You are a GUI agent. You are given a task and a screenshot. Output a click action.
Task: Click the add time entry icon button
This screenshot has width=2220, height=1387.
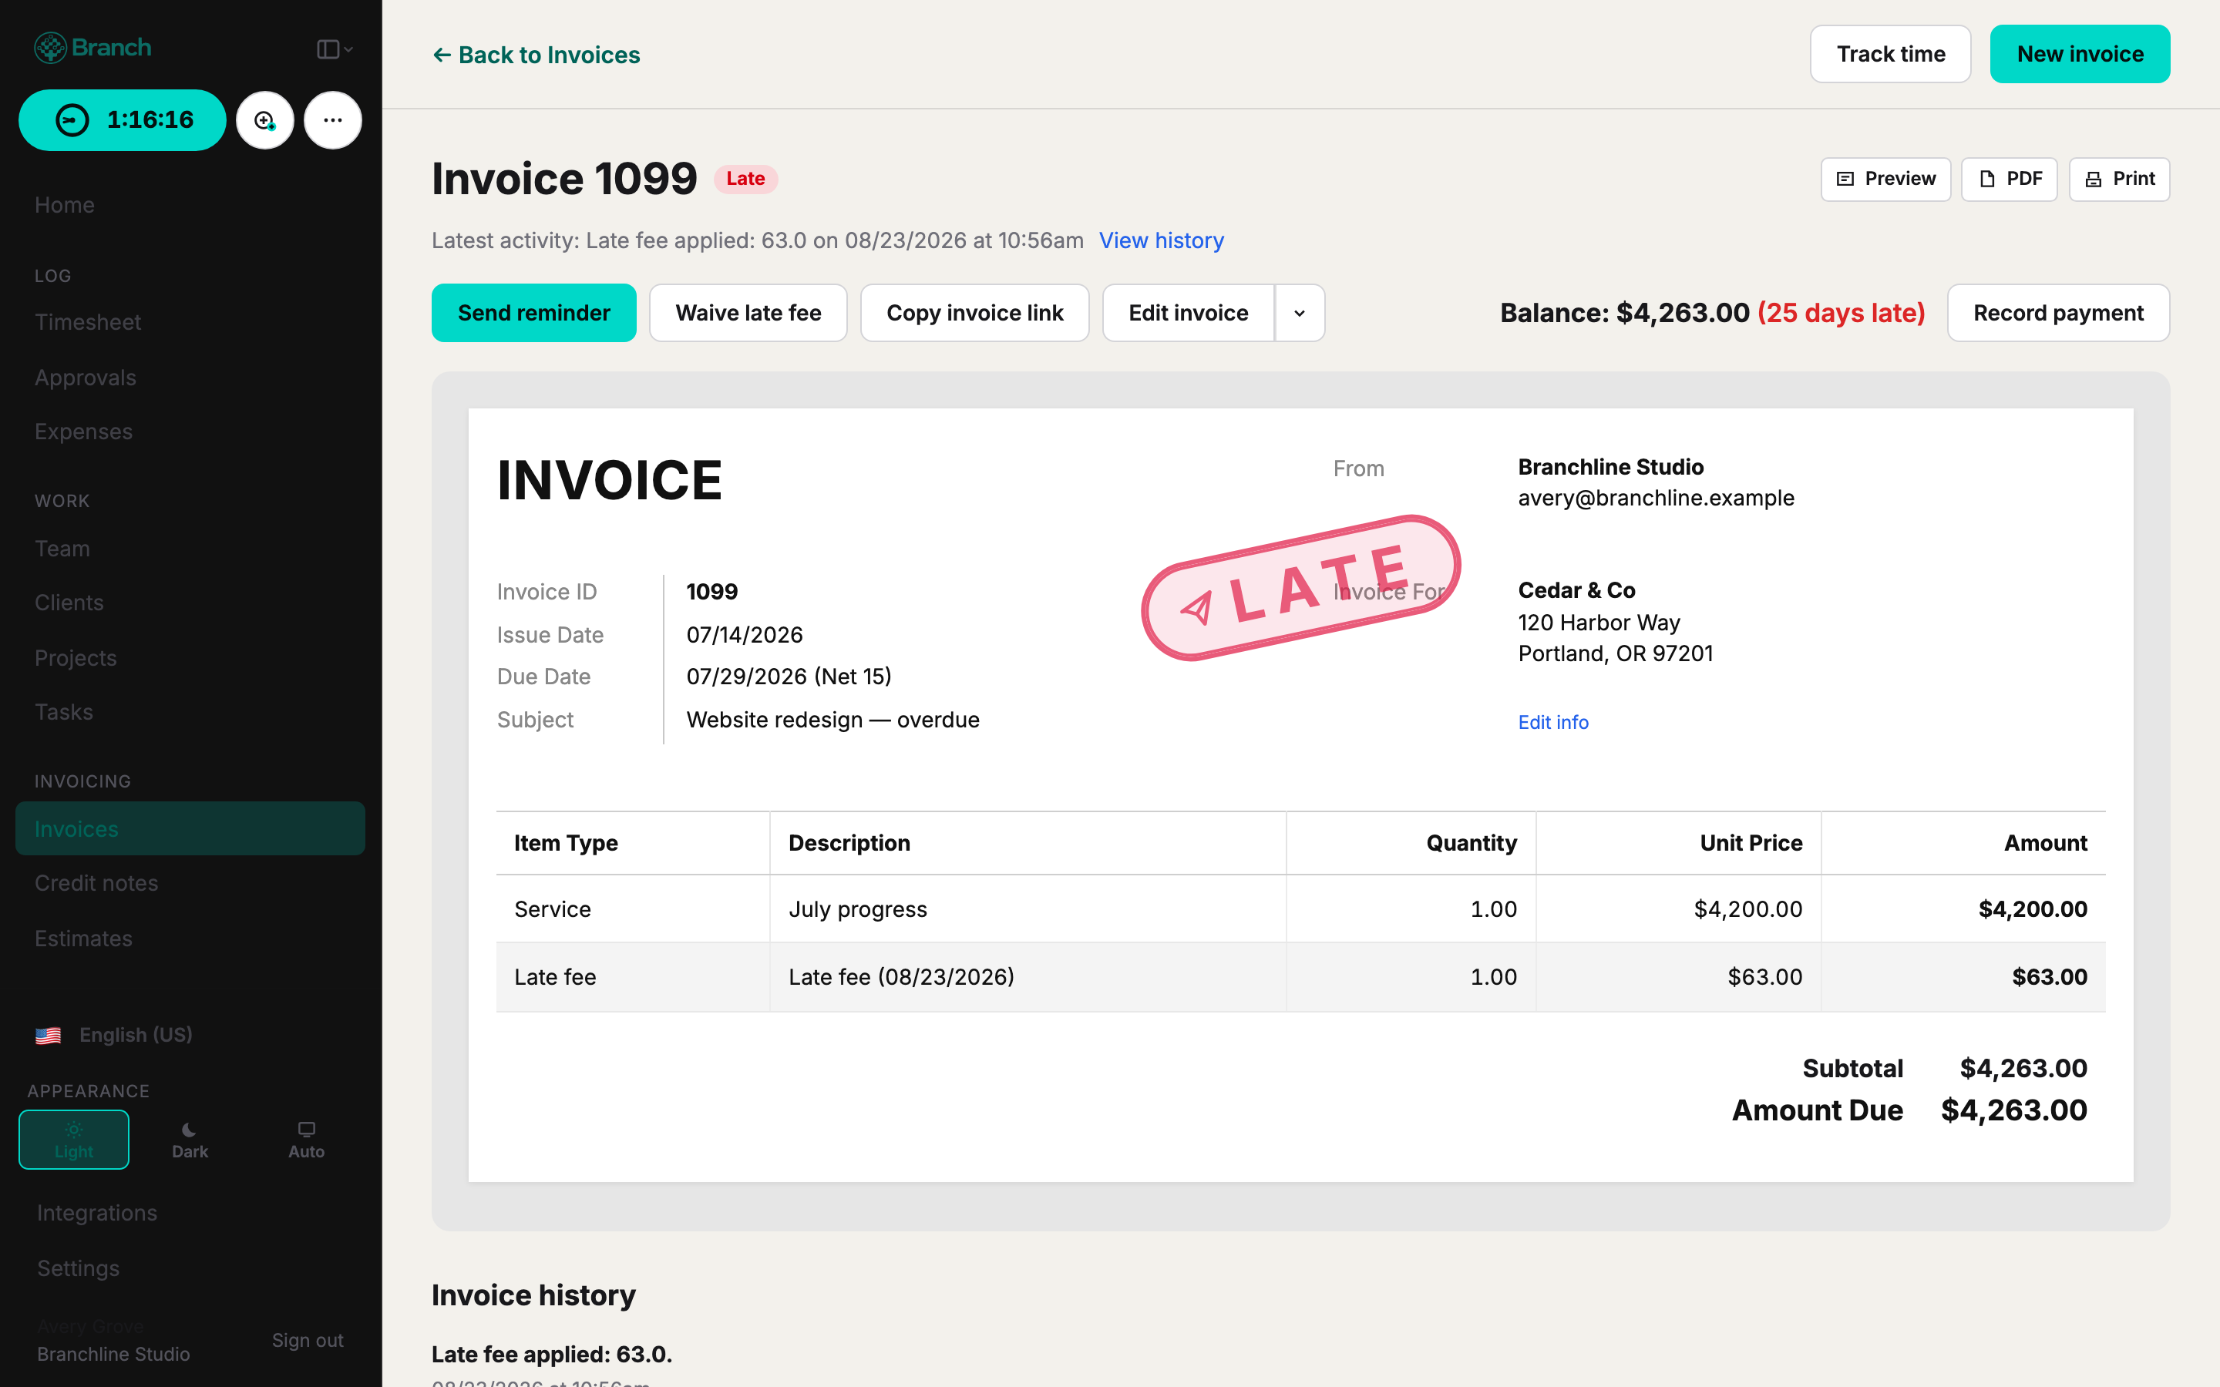pyautogui.click(x=265, y=120)
